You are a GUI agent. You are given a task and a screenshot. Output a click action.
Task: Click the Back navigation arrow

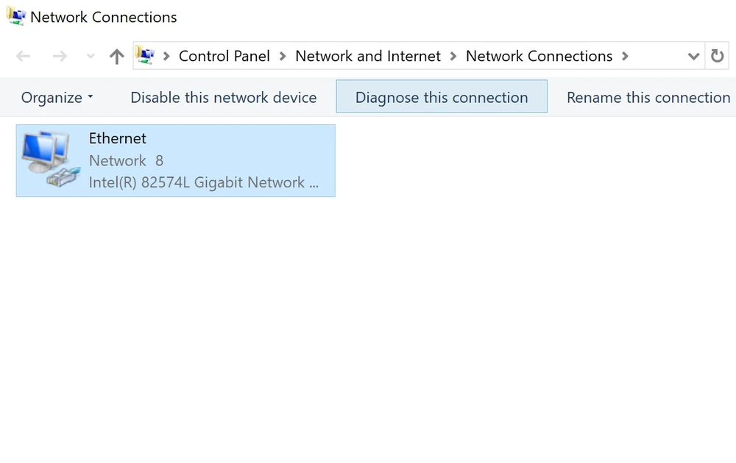tap(24, 57)
